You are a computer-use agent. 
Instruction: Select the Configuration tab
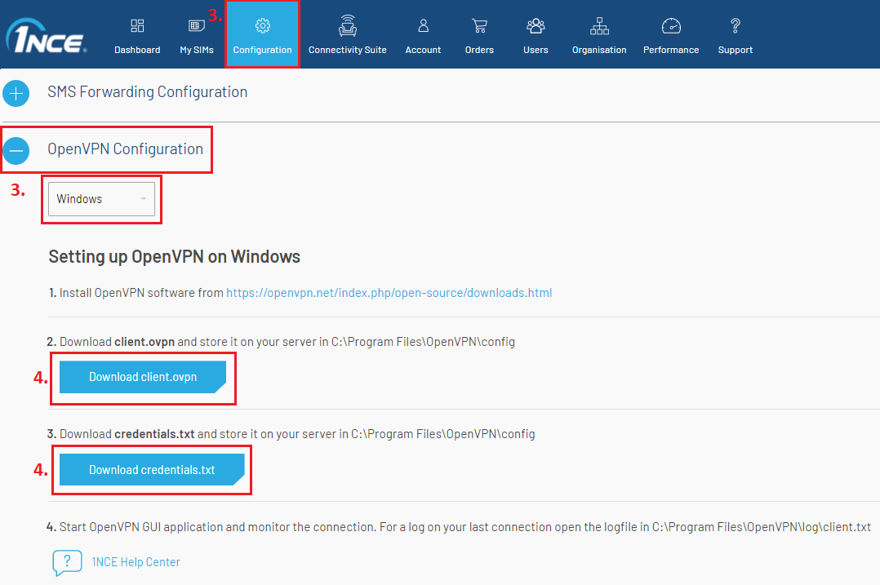[x=262, y=36]
